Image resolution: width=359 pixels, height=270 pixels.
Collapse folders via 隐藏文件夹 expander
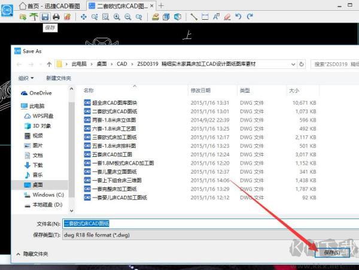click(33, 254)
